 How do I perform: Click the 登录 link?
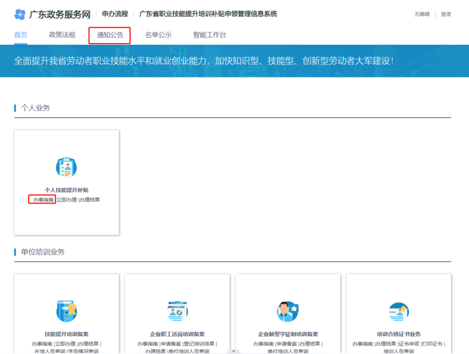pos(446,14)
